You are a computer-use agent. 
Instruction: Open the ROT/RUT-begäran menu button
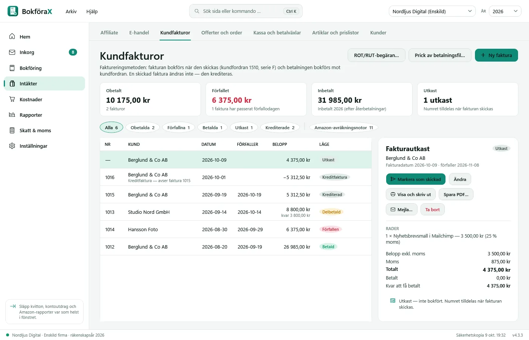(376, 55)
